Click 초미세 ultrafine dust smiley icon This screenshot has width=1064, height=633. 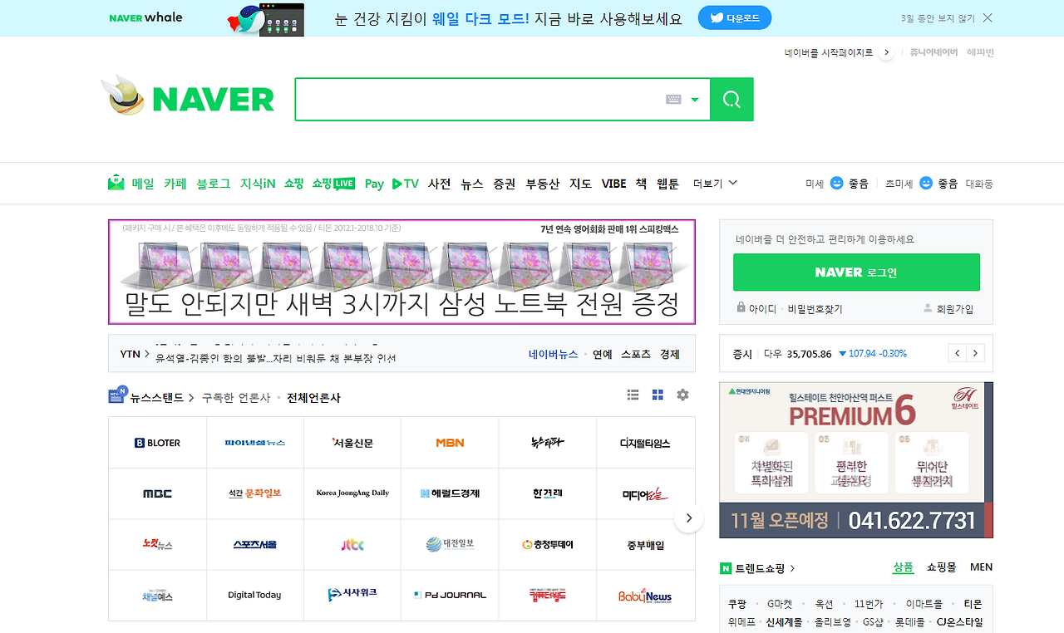pos(926,183)
